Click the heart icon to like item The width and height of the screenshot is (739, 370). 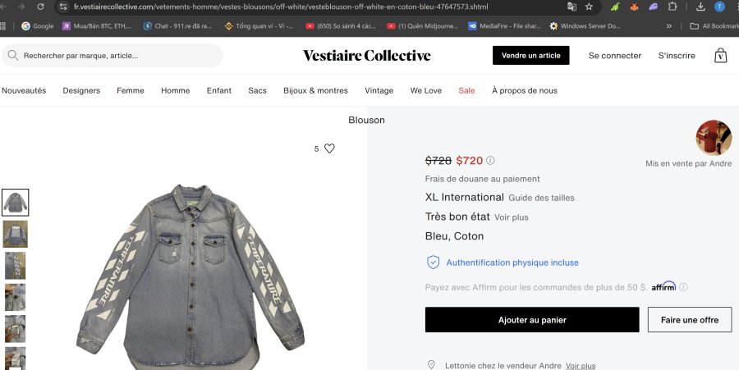point(329,148)
